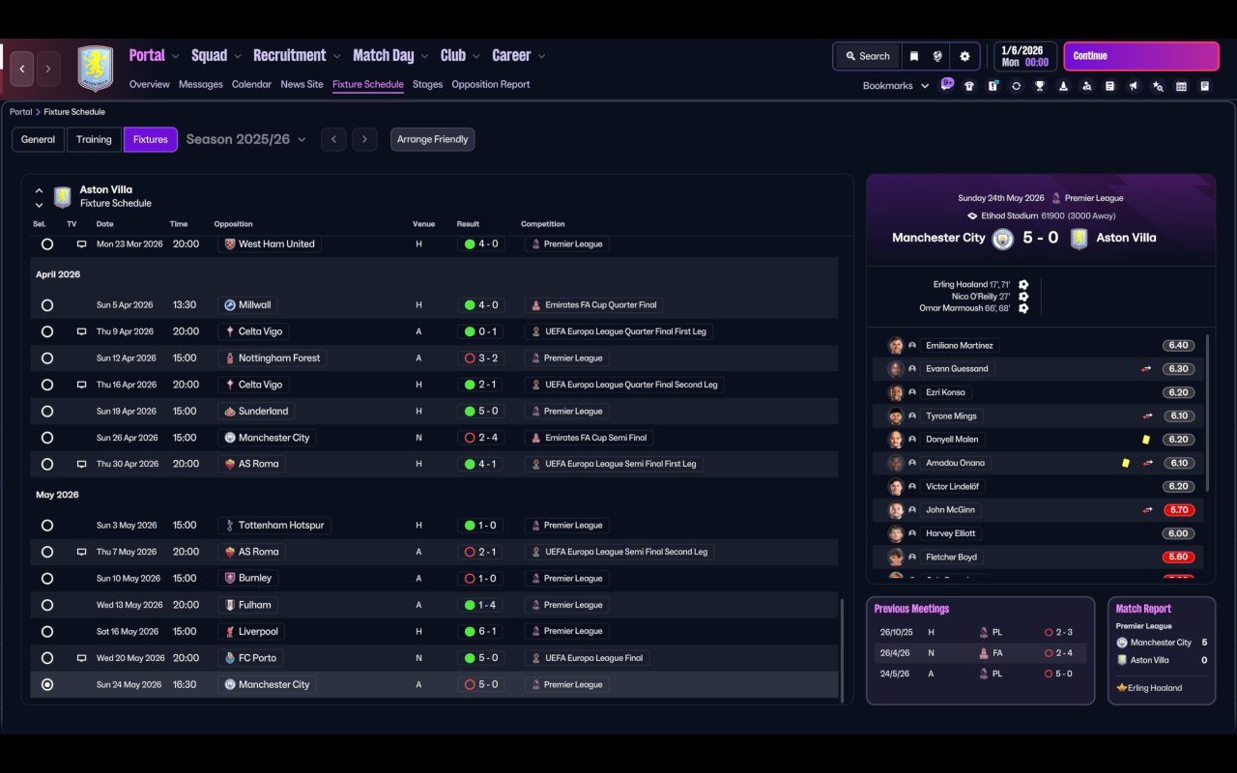Open the bookmark icon beside Search

tap(914, 56)
